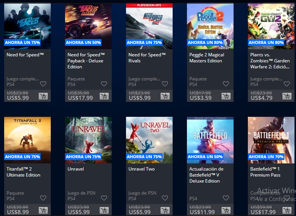Open the Battlefield 1 Premium Pass title
This screenshot has height=216, width=296.
point(265,172)
